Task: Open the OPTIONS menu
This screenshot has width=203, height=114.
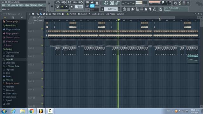Action: pyautogui.click(x=33, y=5)
